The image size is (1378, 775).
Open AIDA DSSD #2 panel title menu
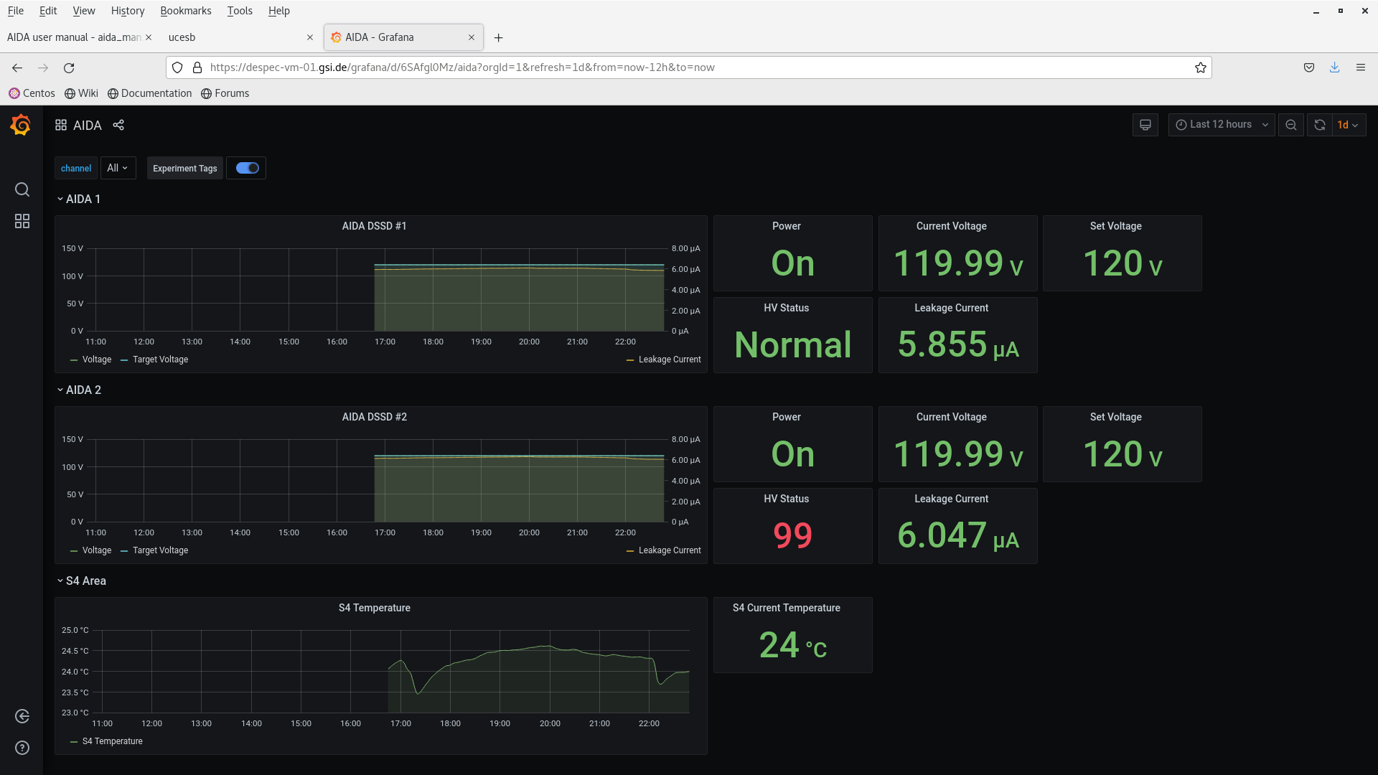[x=374, y=417]
